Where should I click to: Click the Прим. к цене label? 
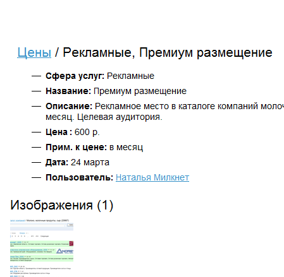click(76, 147)
